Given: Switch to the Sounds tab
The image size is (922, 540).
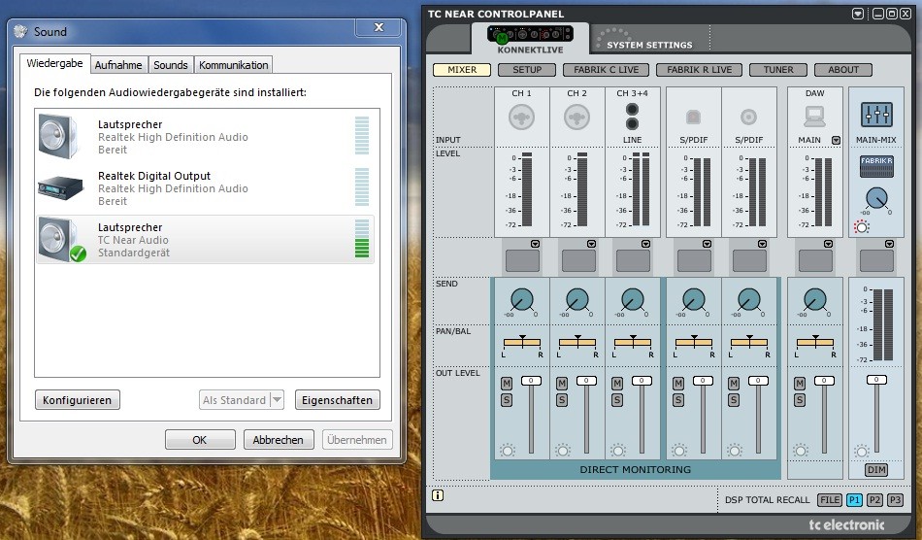Looking at the screenshot, I should click(171, 65).
